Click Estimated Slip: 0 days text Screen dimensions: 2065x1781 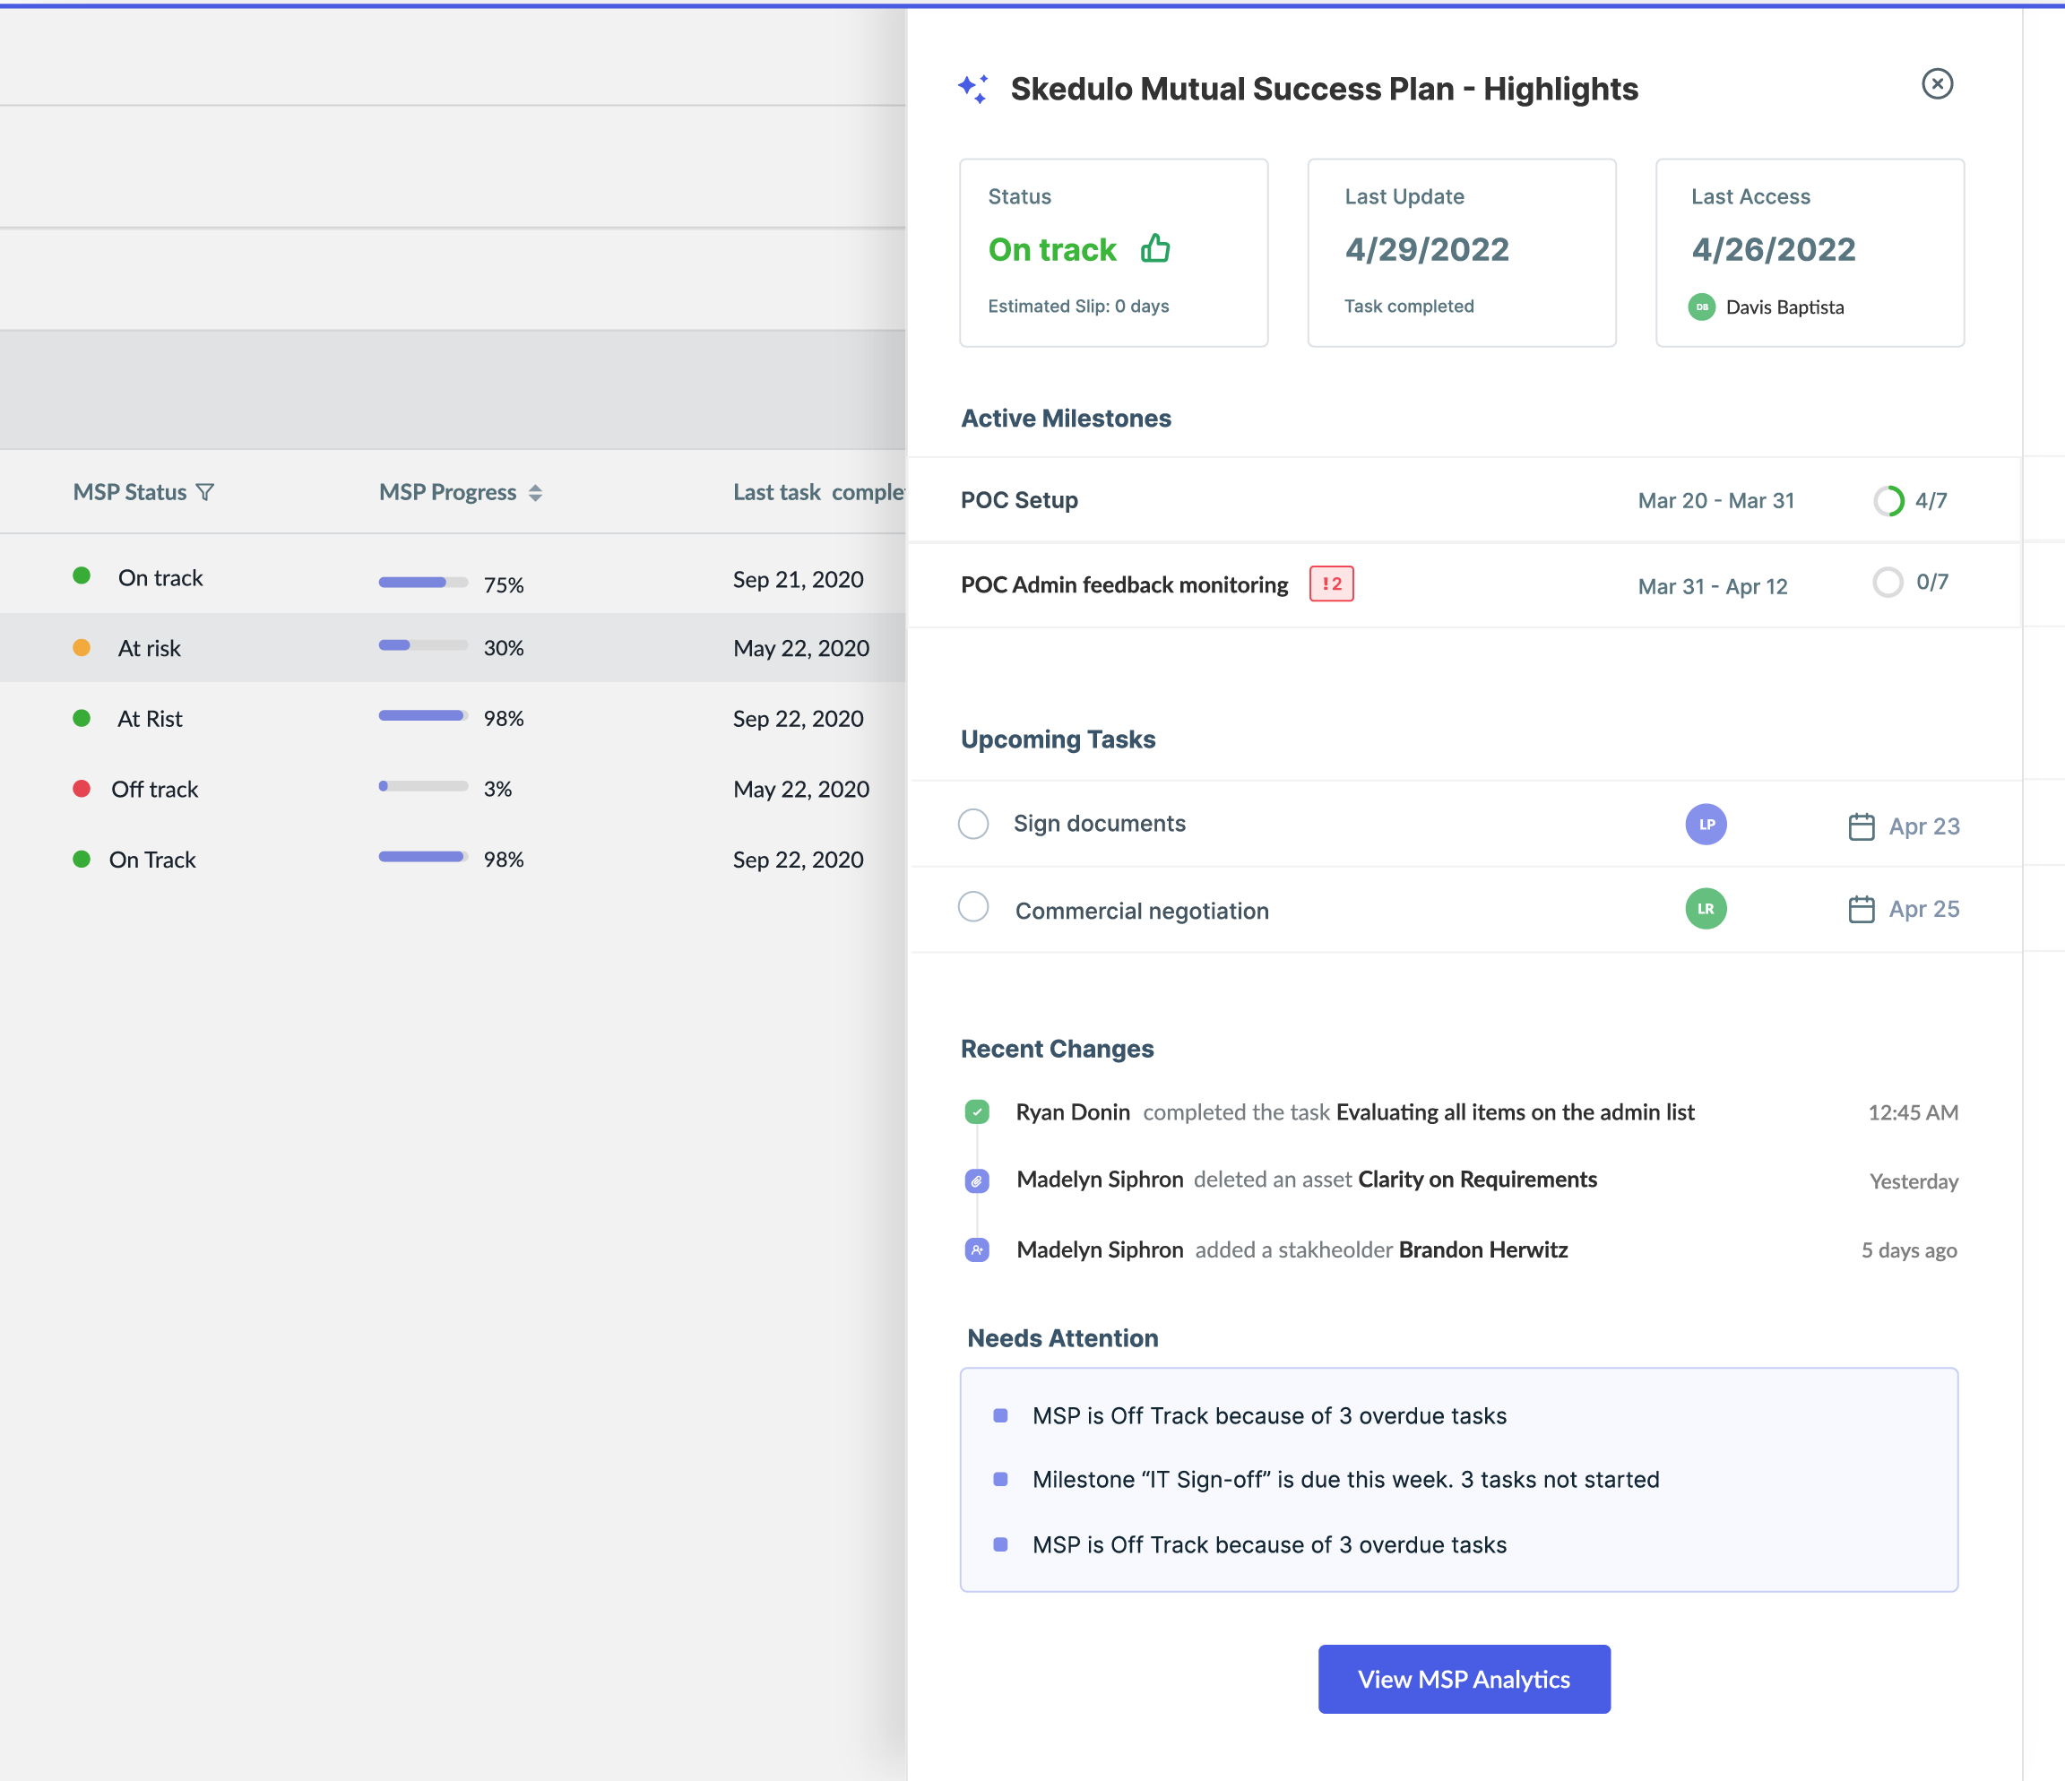pos(1078,306)
